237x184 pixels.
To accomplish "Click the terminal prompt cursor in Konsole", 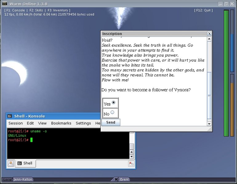I will coord(31,140).
